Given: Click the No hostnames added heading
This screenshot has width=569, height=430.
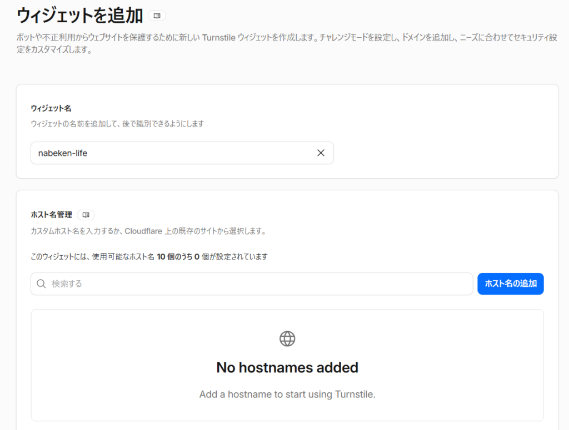Looking at the screenshot, I should 287,367.
